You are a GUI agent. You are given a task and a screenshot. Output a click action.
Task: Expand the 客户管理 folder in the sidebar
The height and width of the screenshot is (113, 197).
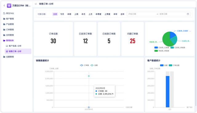click(x=8, y=19)
